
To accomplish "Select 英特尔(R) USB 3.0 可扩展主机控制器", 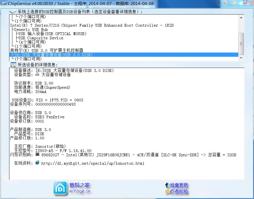I will pos(47,51).
